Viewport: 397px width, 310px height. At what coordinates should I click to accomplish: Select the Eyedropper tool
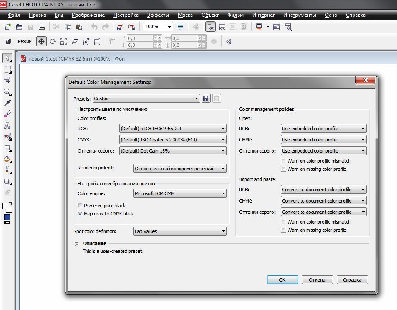[7, 103]
